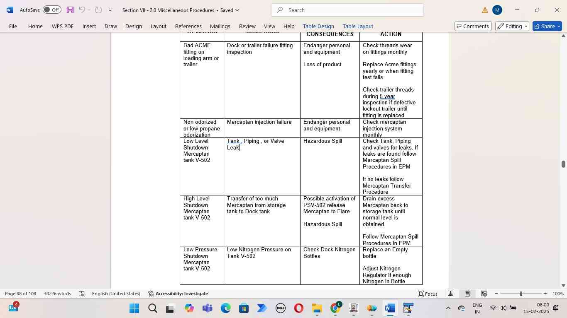Click the vertical scrollbar thumb
Screen dimensions: 567x318
coord(563,164)
